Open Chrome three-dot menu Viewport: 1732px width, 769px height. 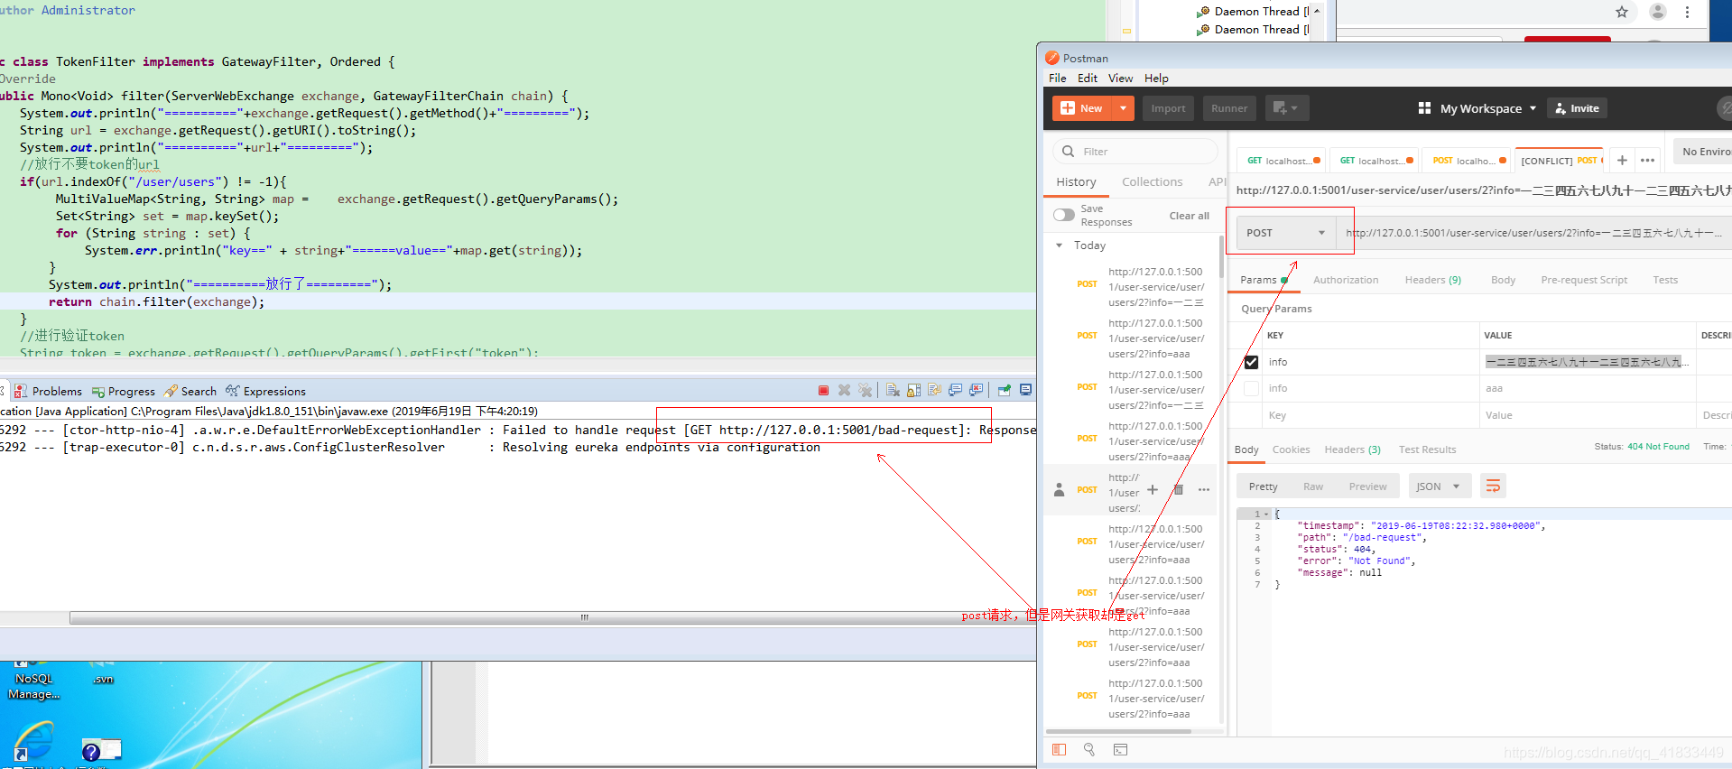pyautogui.click(x=1687, y=12)
